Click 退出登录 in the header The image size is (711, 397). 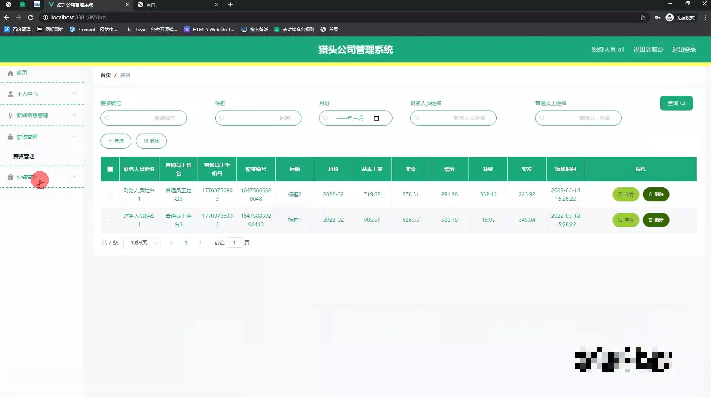point(684,50)
